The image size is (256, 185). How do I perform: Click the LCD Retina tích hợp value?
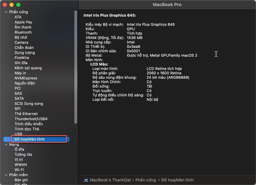(x=164, y=69)
